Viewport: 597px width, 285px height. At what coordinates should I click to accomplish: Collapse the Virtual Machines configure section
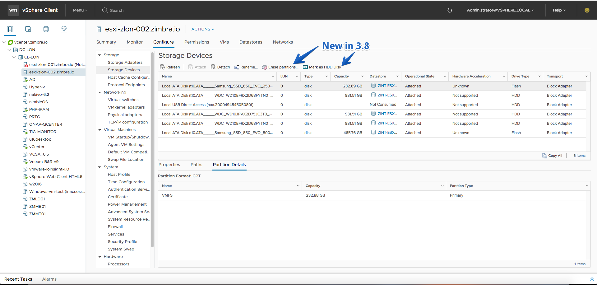(x=100, y=130)
